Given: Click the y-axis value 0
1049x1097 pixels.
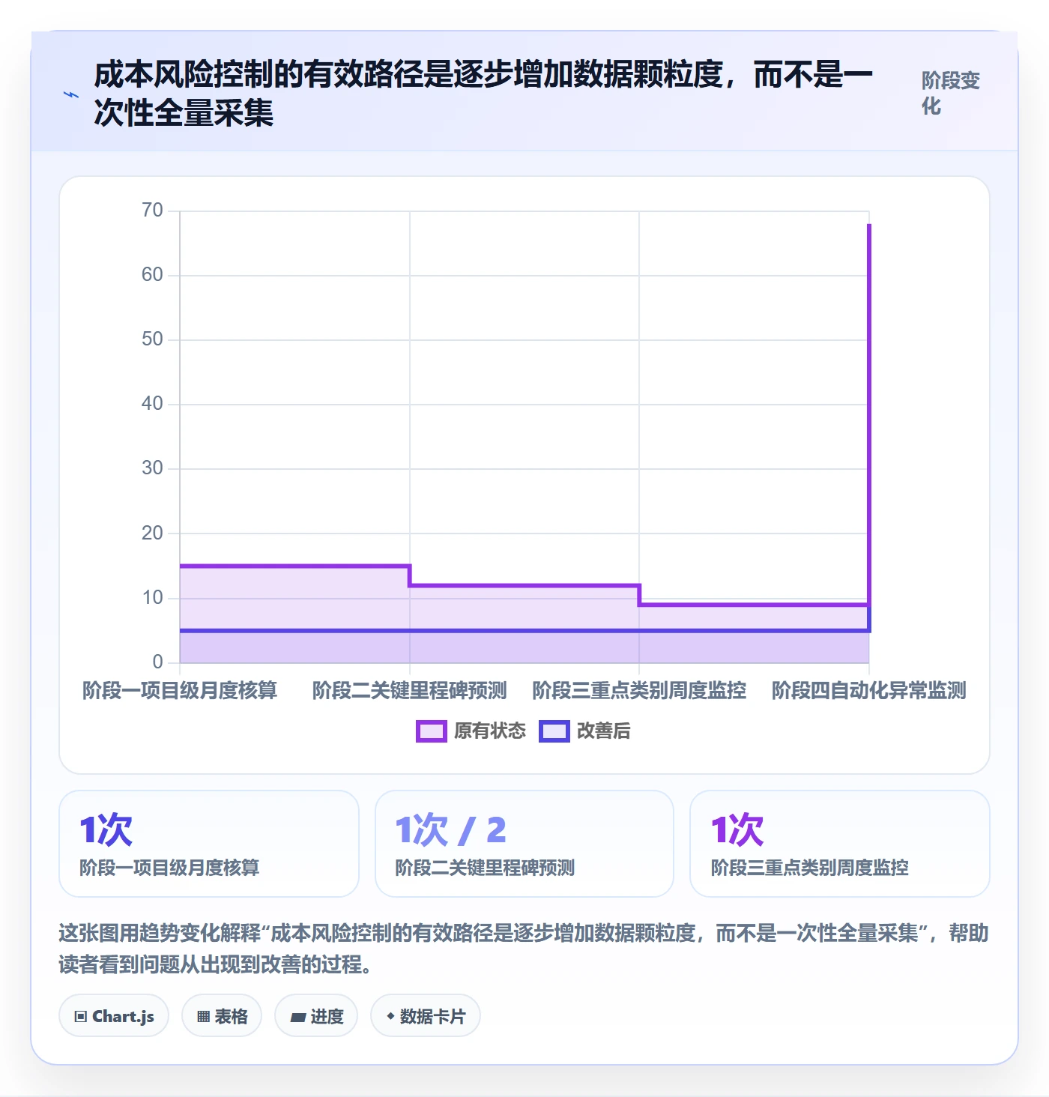Looking at the screenshot, I should point(157,662).
